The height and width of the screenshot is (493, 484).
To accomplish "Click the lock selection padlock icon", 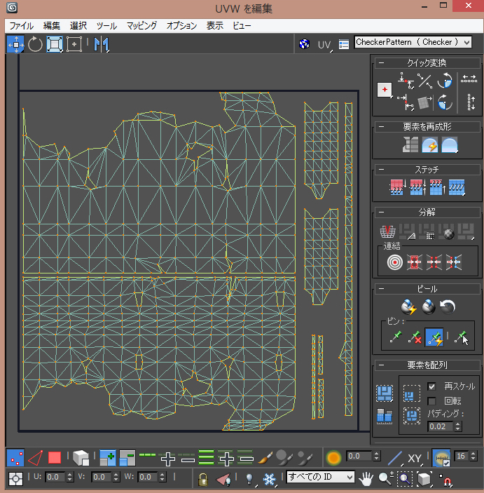I will tap(202, 478).
